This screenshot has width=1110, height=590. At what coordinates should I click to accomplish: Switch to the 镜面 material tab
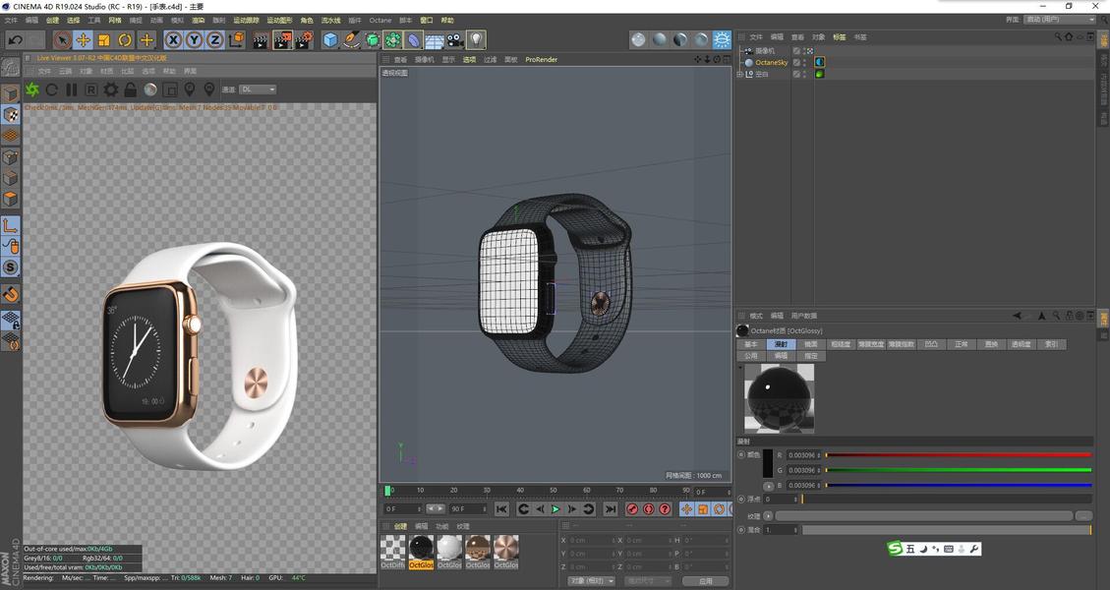coord(811,344)
